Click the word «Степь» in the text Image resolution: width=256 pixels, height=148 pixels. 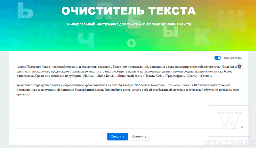(205, 76)
